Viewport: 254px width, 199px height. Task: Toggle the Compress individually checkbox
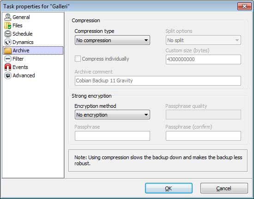point(78,59)
